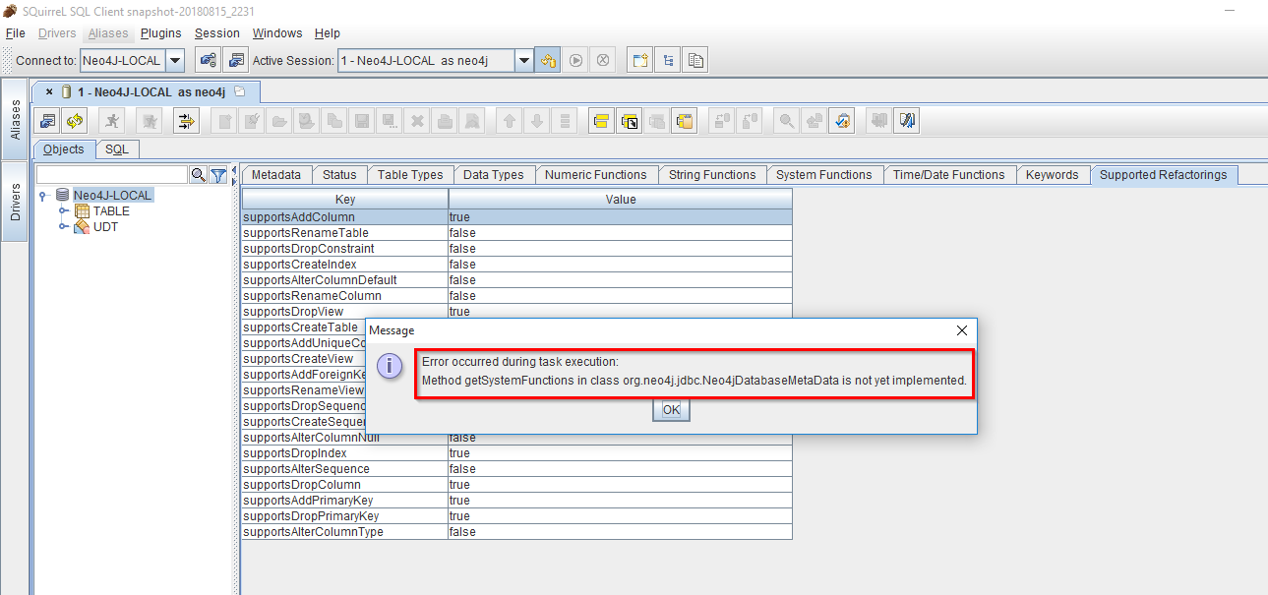Click the first SQL icon on the session toolbar
This screenshot has height=595, width=1268.
tap(47, 120)
